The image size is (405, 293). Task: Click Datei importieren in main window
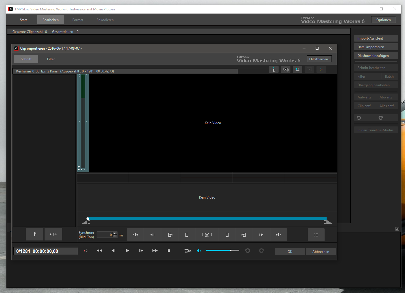tap(376, 47)
